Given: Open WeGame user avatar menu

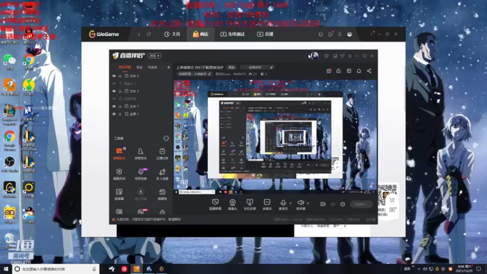Looking at the screenshot, I should tap(349, 34).
